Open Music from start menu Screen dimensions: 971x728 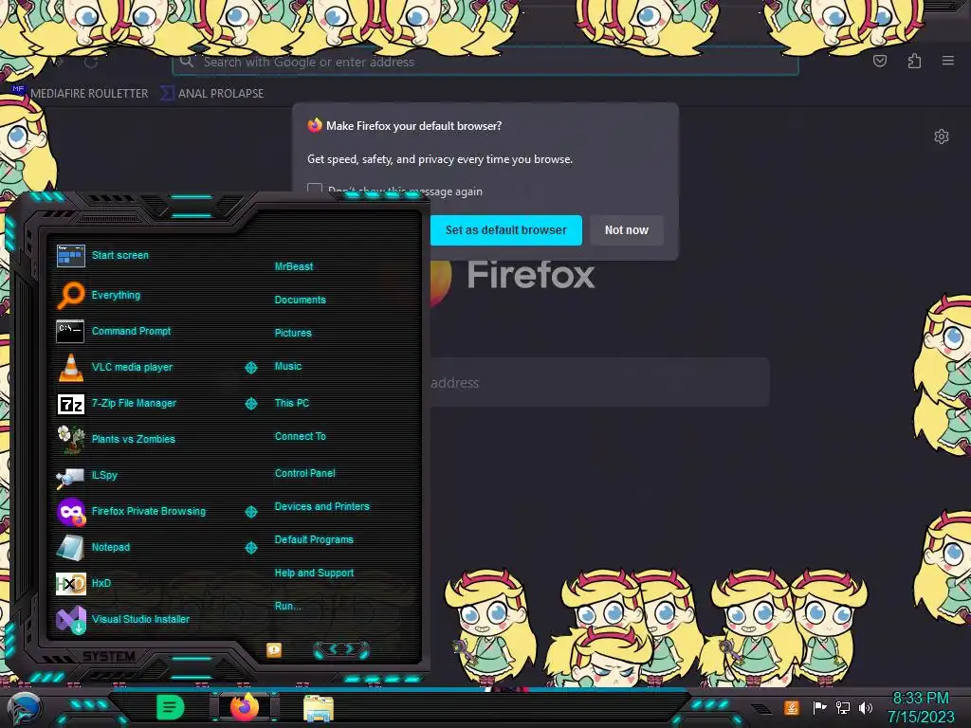(x=288, y=367)
